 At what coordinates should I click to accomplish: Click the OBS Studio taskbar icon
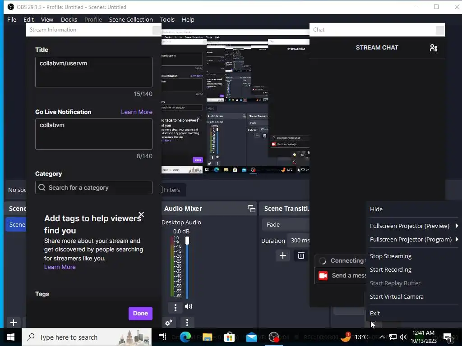click(x=274, y=337)
